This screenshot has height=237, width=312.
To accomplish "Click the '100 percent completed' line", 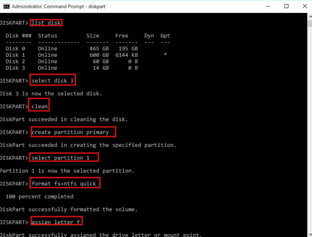I will [39, 196].
